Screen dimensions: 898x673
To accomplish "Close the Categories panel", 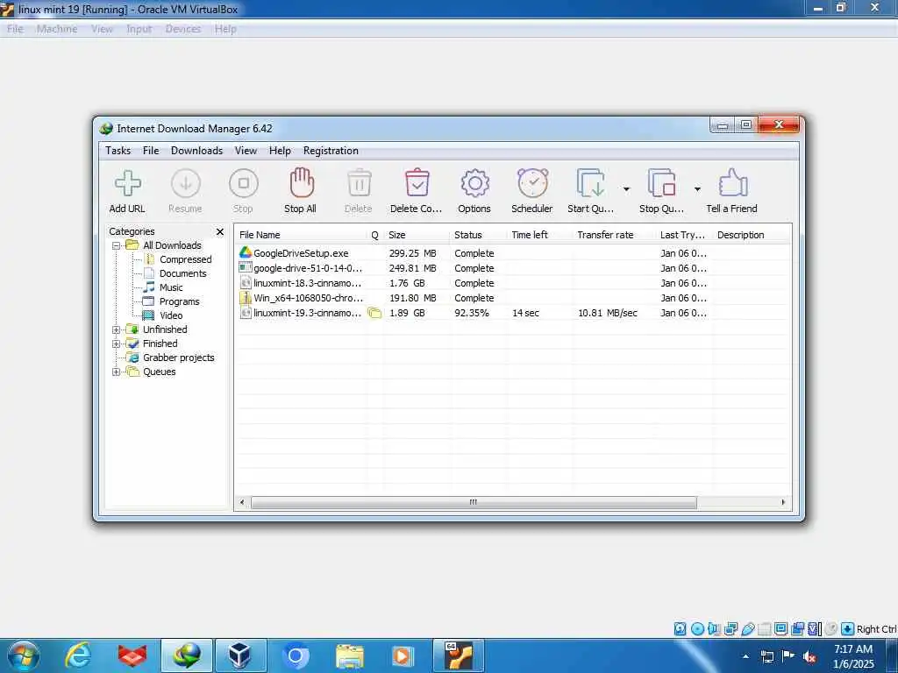I will [220, 231].
